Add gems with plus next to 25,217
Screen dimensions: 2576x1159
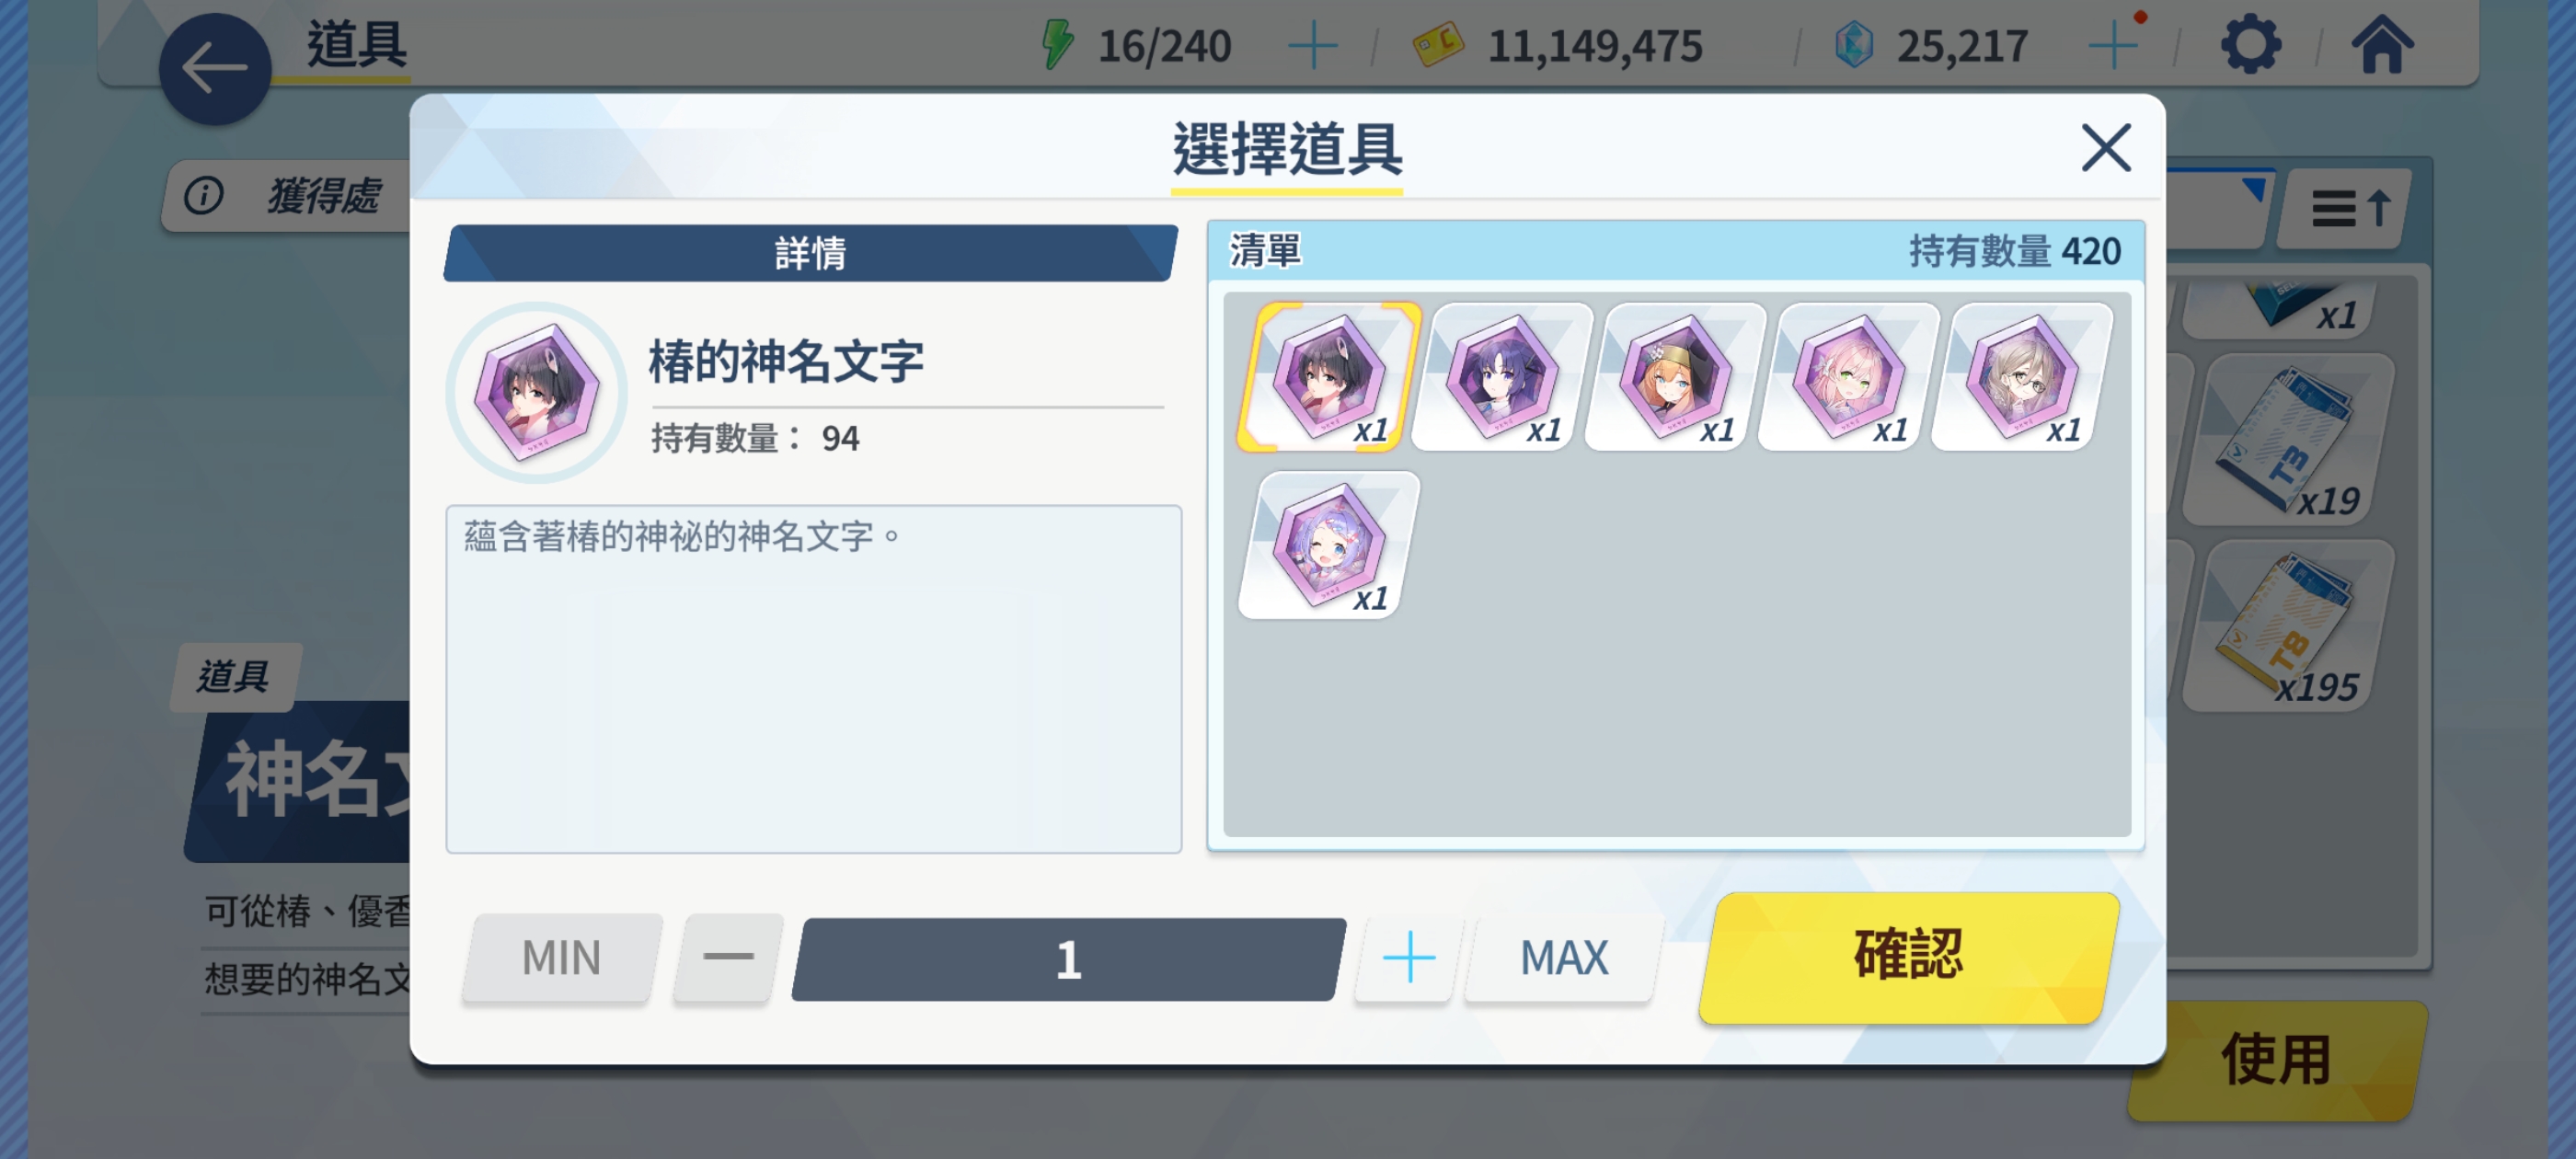click(2113, 46)
